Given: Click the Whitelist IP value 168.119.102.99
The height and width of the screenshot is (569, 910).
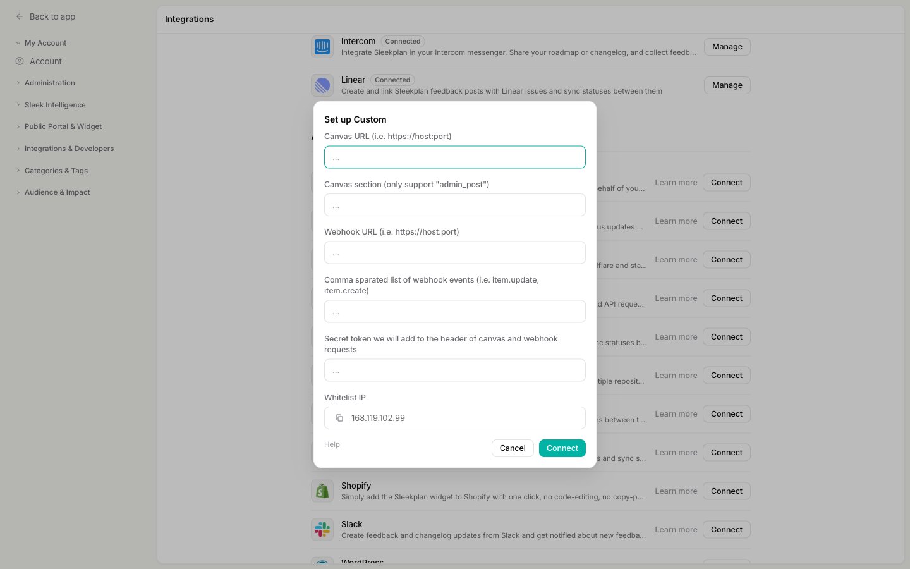Looking at the screenshot, I should pos(378,418).
